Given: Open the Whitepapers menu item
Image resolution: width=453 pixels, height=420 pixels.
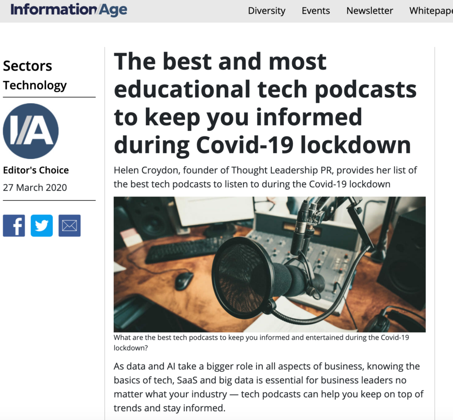Looking at the screenshot, I should [x=431, y=11].
